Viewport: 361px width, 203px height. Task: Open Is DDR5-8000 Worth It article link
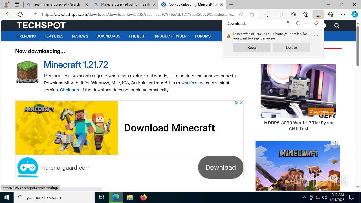(298, 126)
